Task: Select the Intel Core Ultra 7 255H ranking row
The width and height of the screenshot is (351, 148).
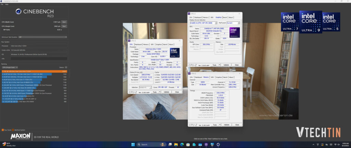Action: 34,71
